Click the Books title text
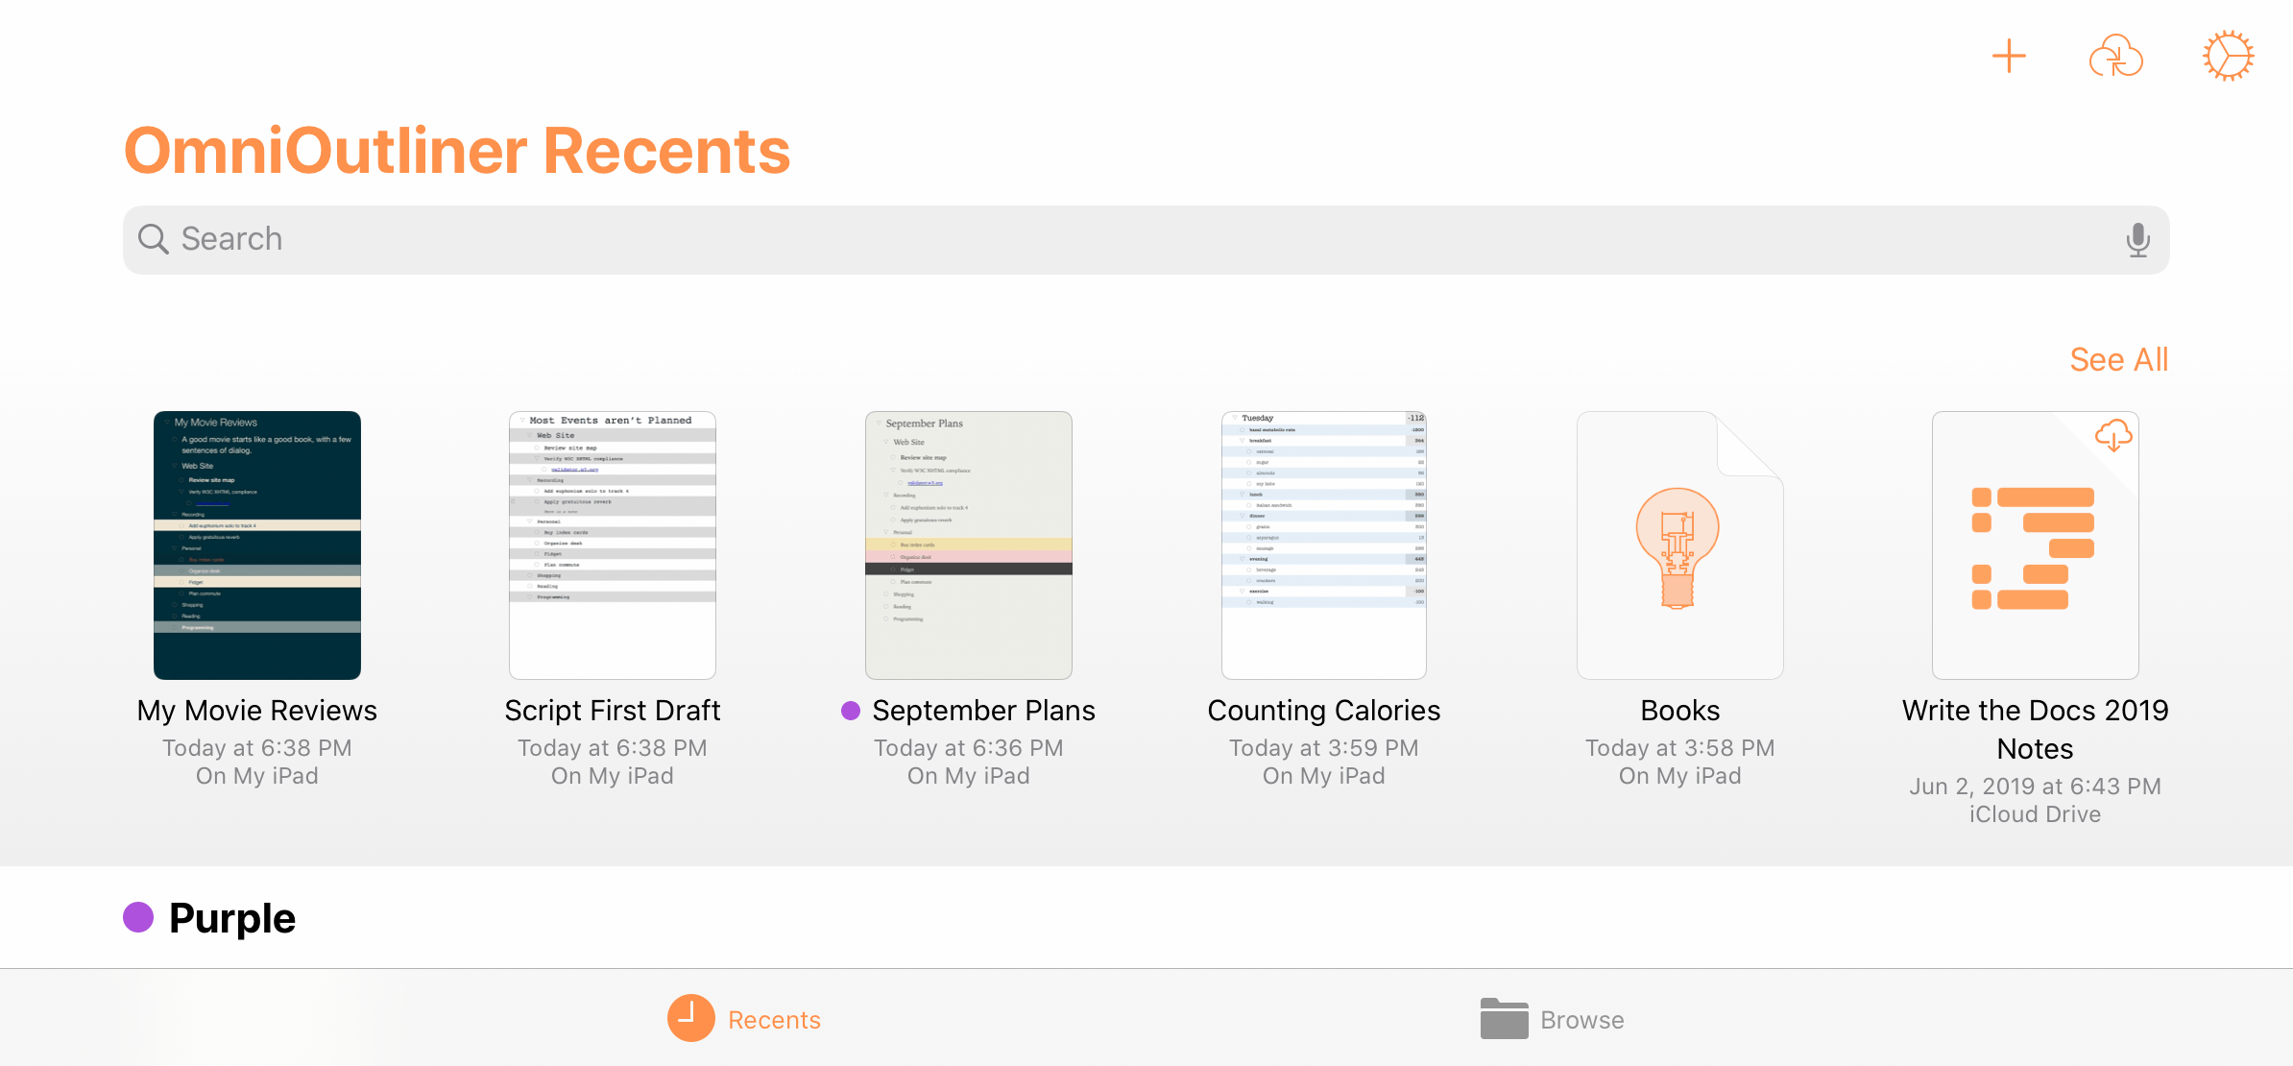This screenshot has width=2293, height=1066. click(1680, 711)
